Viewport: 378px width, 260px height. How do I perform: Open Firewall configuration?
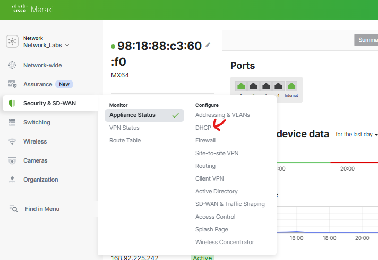pyautogui.click(x=205, y=140)
